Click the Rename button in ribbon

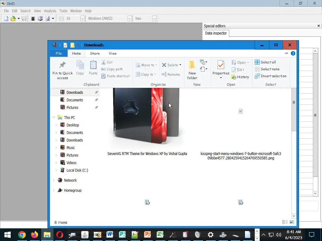pos(171,74)
